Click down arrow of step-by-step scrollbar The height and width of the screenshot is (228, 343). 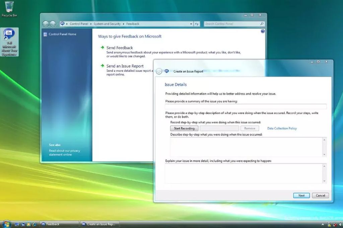[x=324, y=155]
